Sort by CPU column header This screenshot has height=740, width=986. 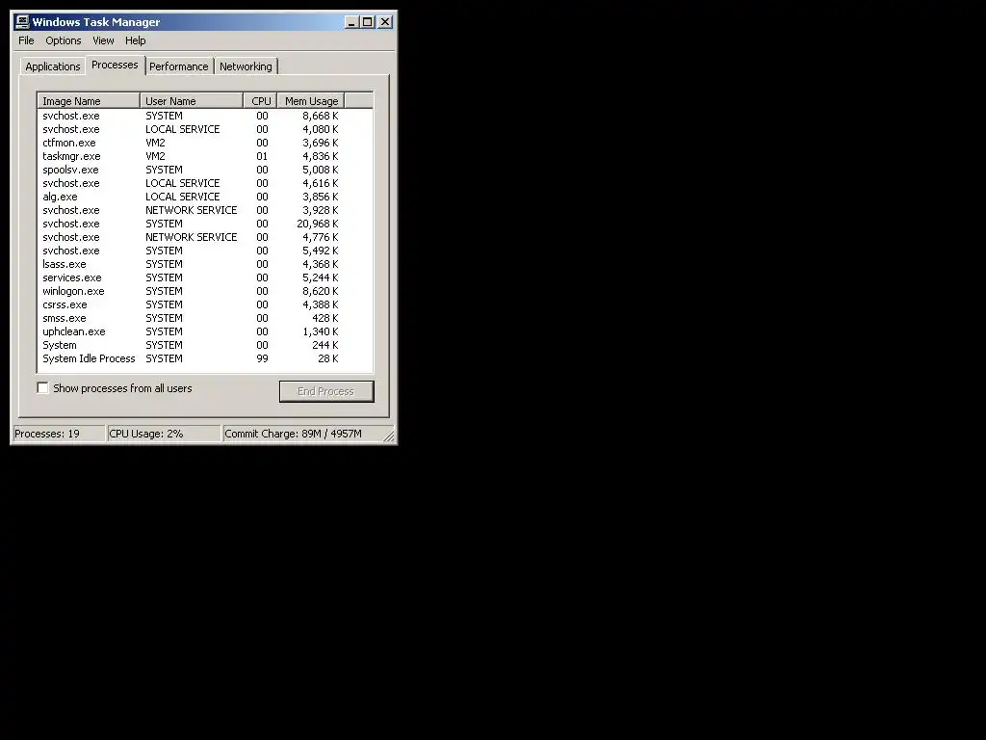coord(260,100)
